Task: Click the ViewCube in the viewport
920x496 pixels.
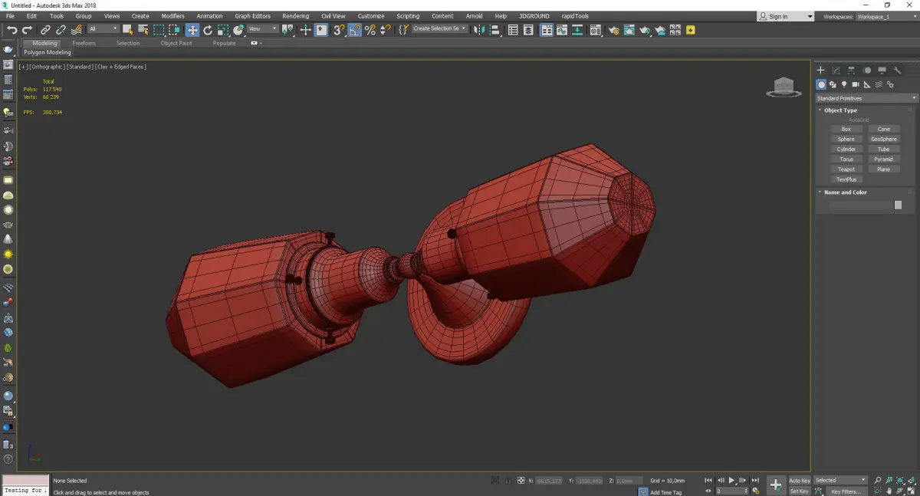Action: (784, 87)
